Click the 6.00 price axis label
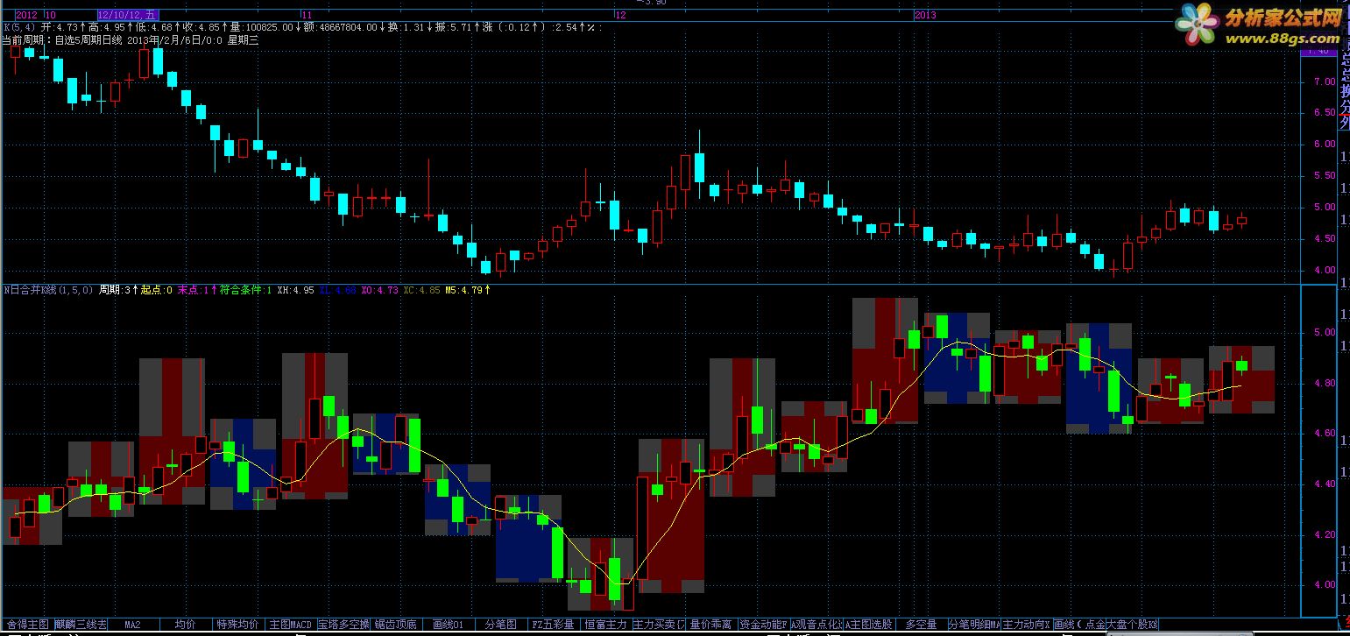 (x=1324, y=145)
